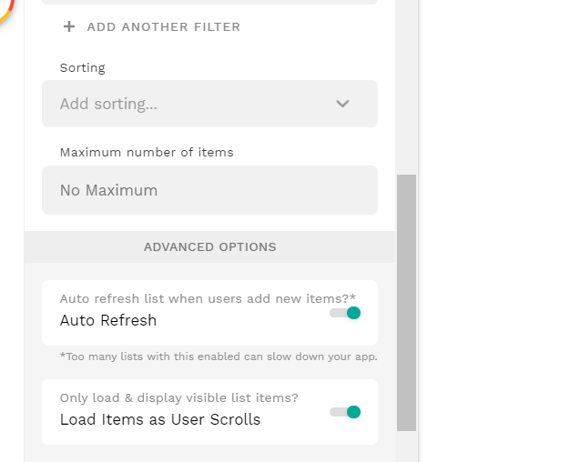The height and width of the screenshot is (462, 580).
Task: Click the Load Items as User Scrolls label
Action: 160,419
